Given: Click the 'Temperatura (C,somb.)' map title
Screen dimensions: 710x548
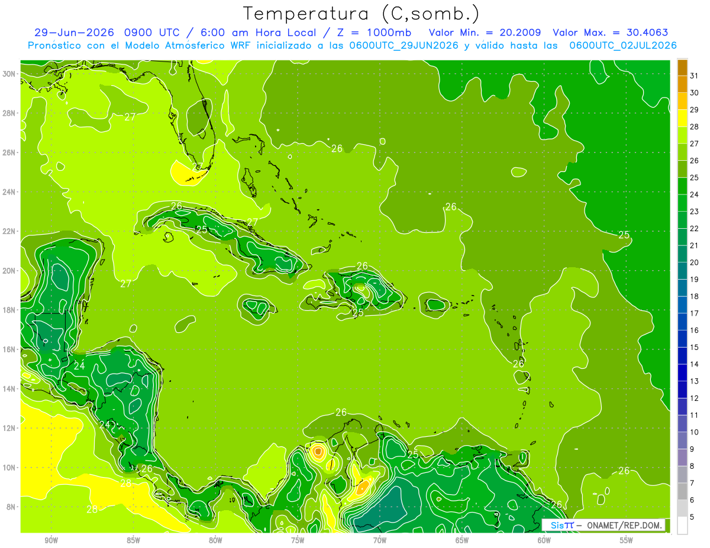Looking at the screenshot, I should pos(361,14).
